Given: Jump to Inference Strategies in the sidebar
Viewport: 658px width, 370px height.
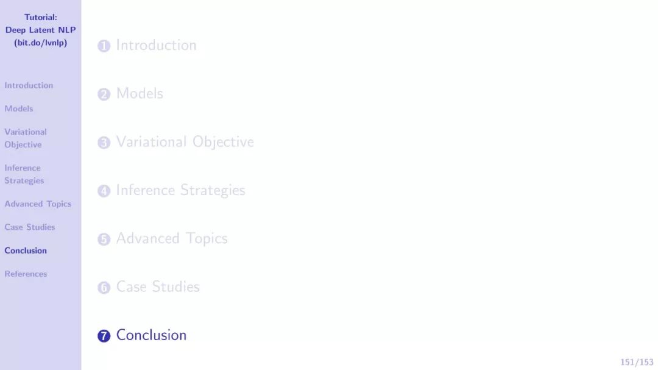Looking at the screenshot, I should pyautogui.click(x=24, y=174).
